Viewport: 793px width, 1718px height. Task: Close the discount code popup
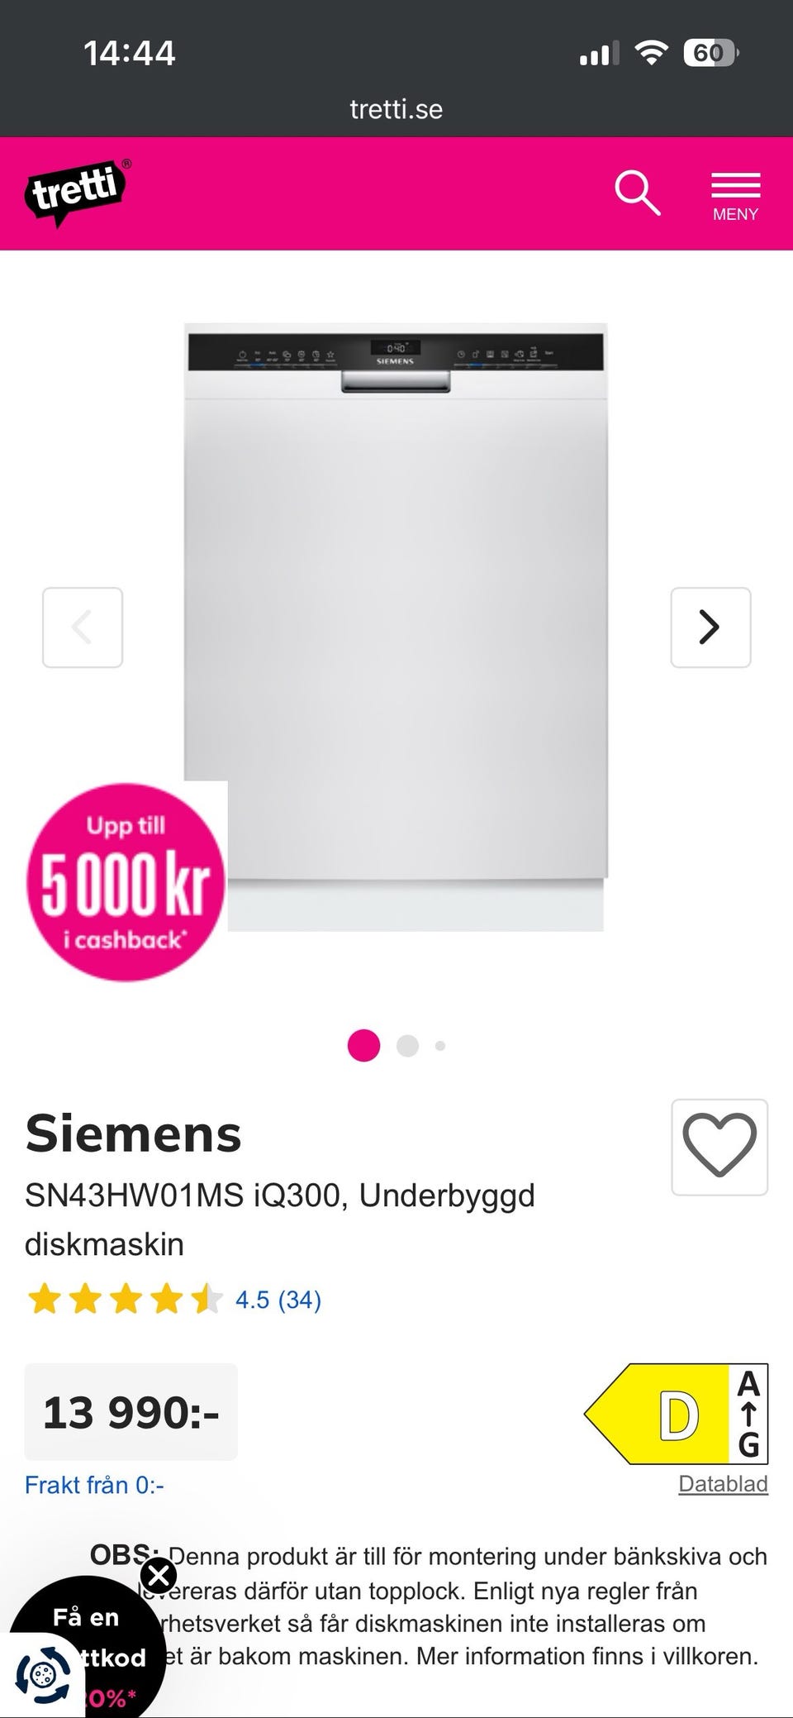click(x=159, y=1575)
